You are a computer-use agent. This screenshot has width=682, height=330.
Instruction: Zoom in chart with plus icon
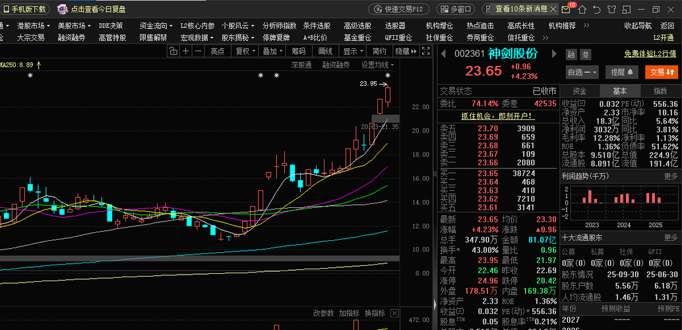click(x=186, y=51)
